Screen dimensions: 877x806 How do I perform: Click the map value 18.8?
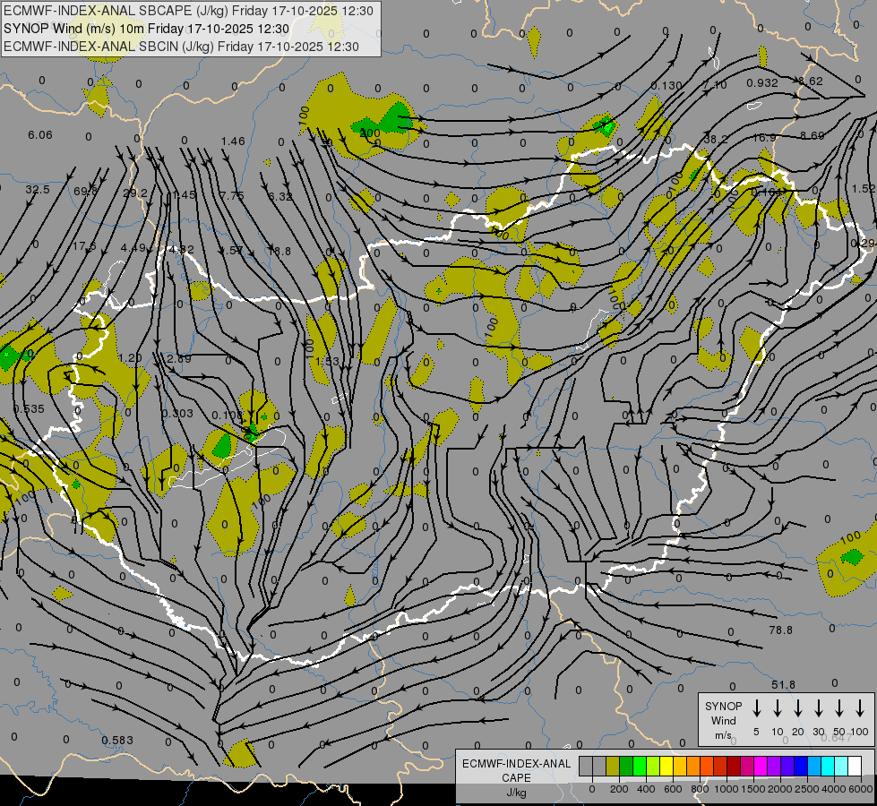pos(279,251)
